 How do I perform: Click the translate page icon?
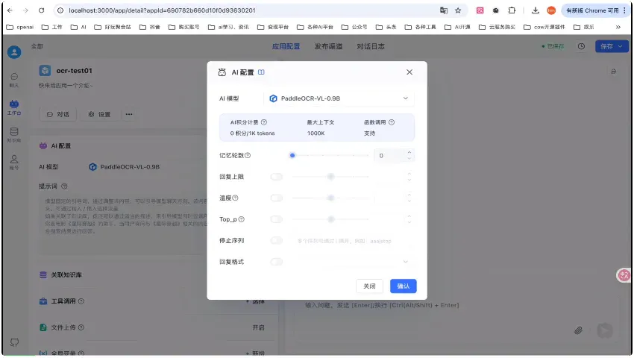point(444,10)
